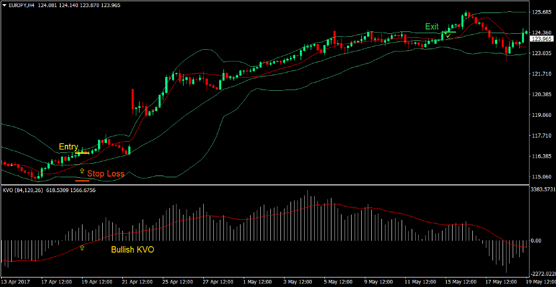Click the 0.00 level on KVO scale
This screenshot has width=556, height=287.
tap(536, 240)
